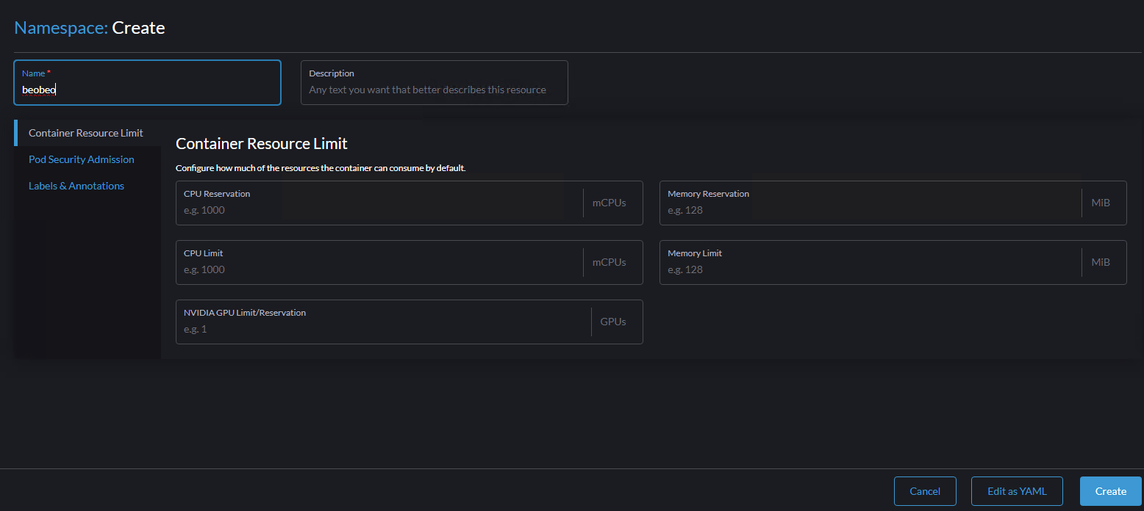Click the MiB unit beside Memory Reservation
1144x511 pixels.
[x=1100, y=203]
